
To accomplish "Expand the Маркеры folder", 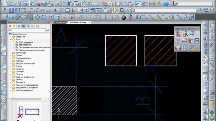I will tap(10, 61).
